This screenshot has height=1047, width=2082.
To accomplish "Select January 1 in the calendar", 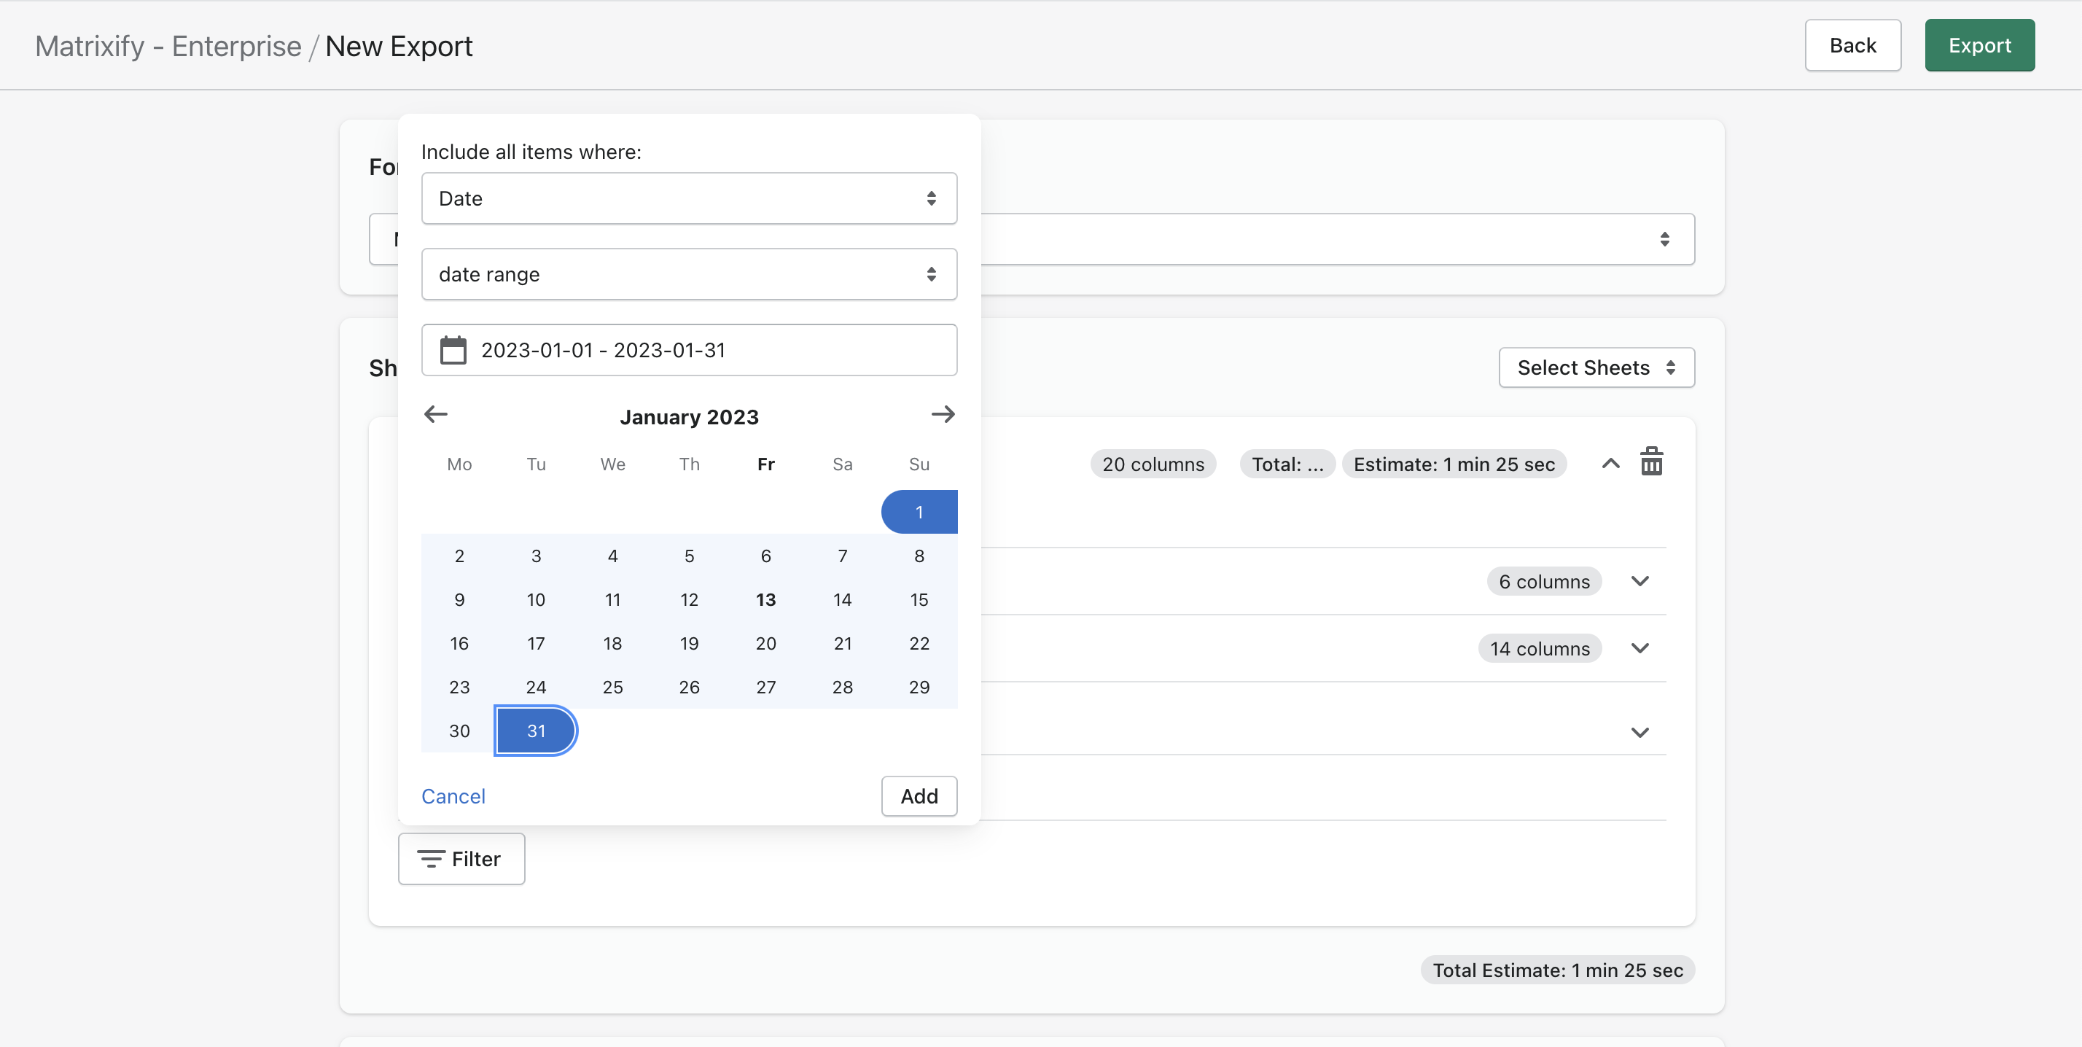I will [x=919, y=512].
